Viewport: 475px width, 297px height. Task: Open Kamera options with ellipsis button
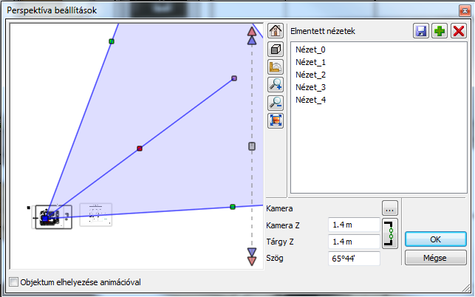[x=389, y=208]
